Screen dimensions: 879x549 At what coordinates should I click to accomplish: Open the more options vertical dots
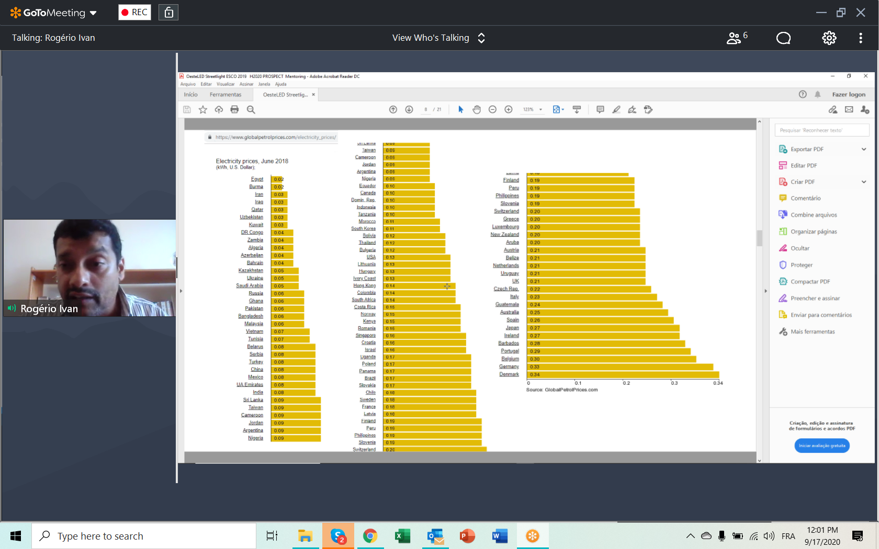tap(861, 38)
